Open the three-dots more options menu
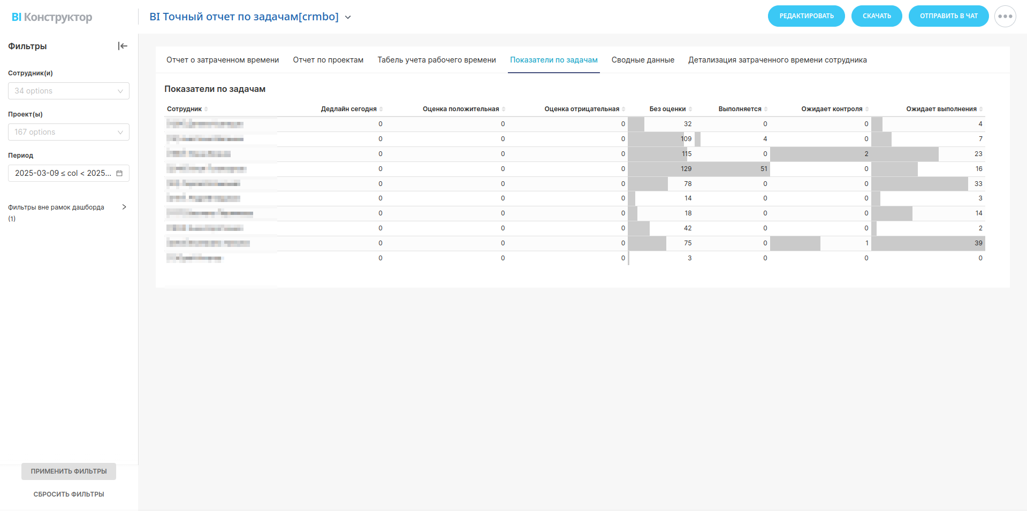The height and width of the screenshot is (511, 1027). coord(1005,16)
